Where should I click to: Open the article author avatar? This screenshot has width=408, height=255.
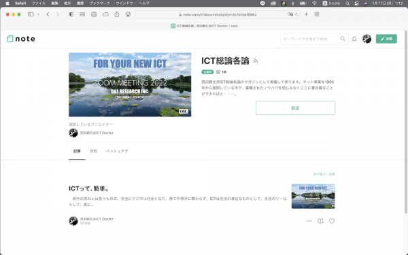(x=73, y=221)
